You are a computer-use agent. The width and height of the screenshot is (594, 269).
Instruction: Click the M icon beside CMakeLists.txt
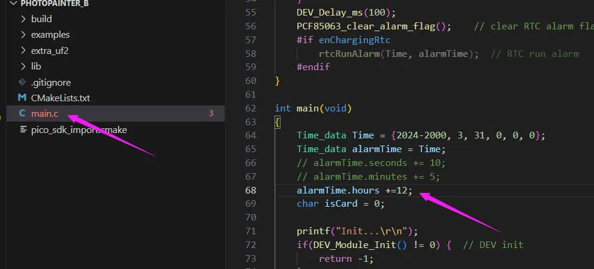click(22, 98)
